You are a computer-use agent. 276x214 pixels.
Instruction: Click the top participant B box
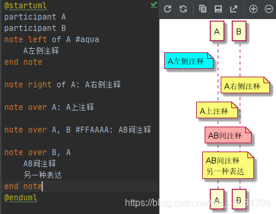coord(239,31)
